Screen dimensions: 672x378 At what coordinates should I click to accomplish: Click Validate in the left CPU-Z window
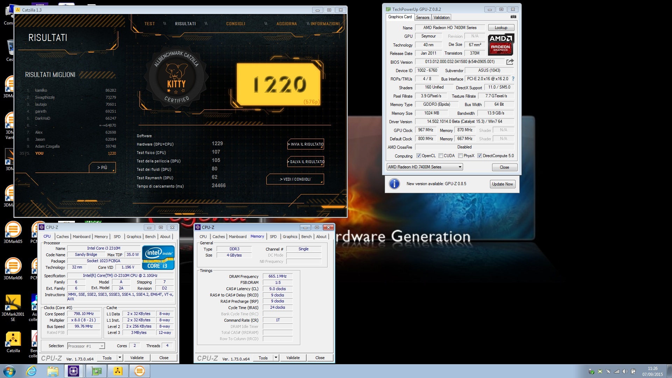[137, 358]
